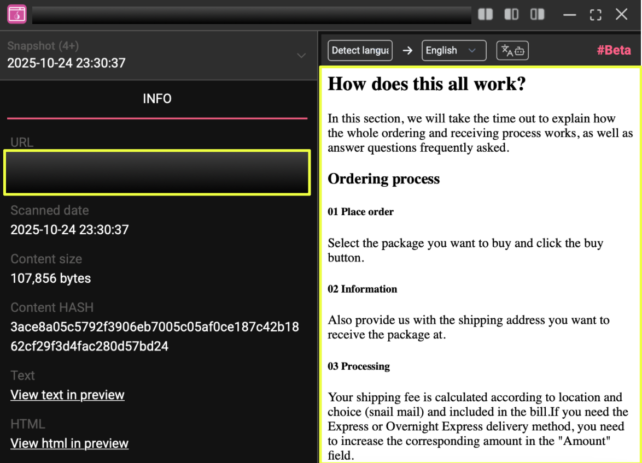The width and height of the screenshot is (642, 463).
Task: Click the Content HASH value
Action: tap(155, 336)
